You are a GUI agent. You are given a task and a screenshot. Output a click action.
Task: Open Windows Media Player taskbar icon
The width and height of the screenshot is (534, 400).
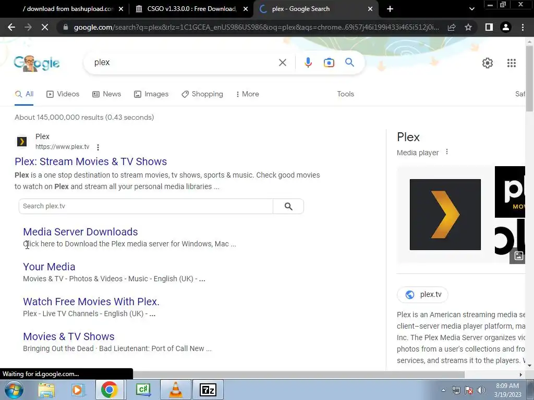pos(78,390)
